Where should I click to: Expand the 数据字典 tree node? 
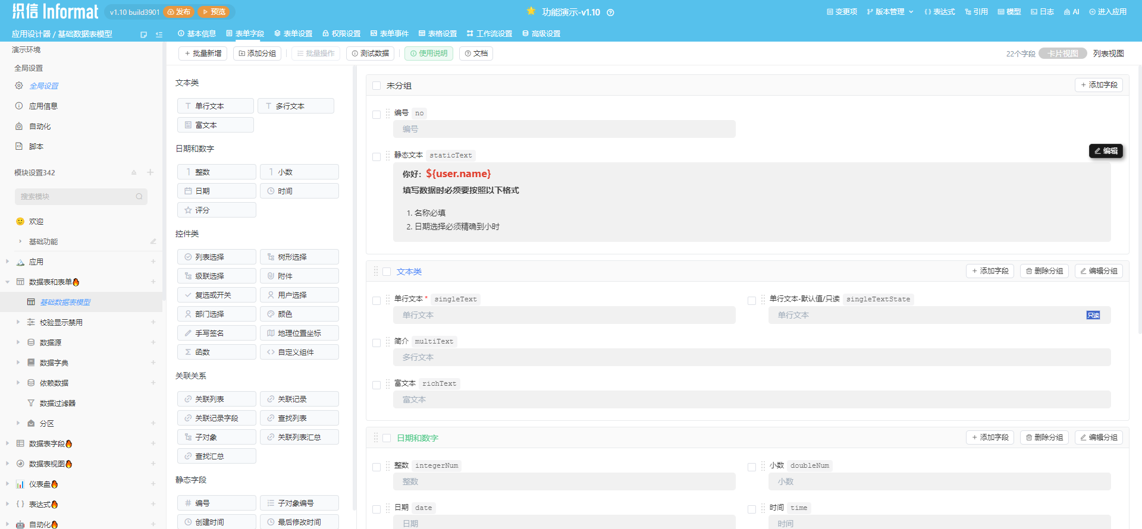point(18,363)
